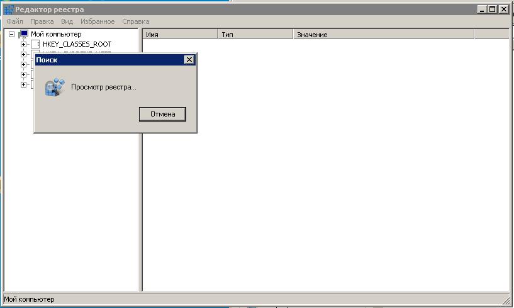Open the Справка menu
This screenshot has width=514, height=308.
135,21
